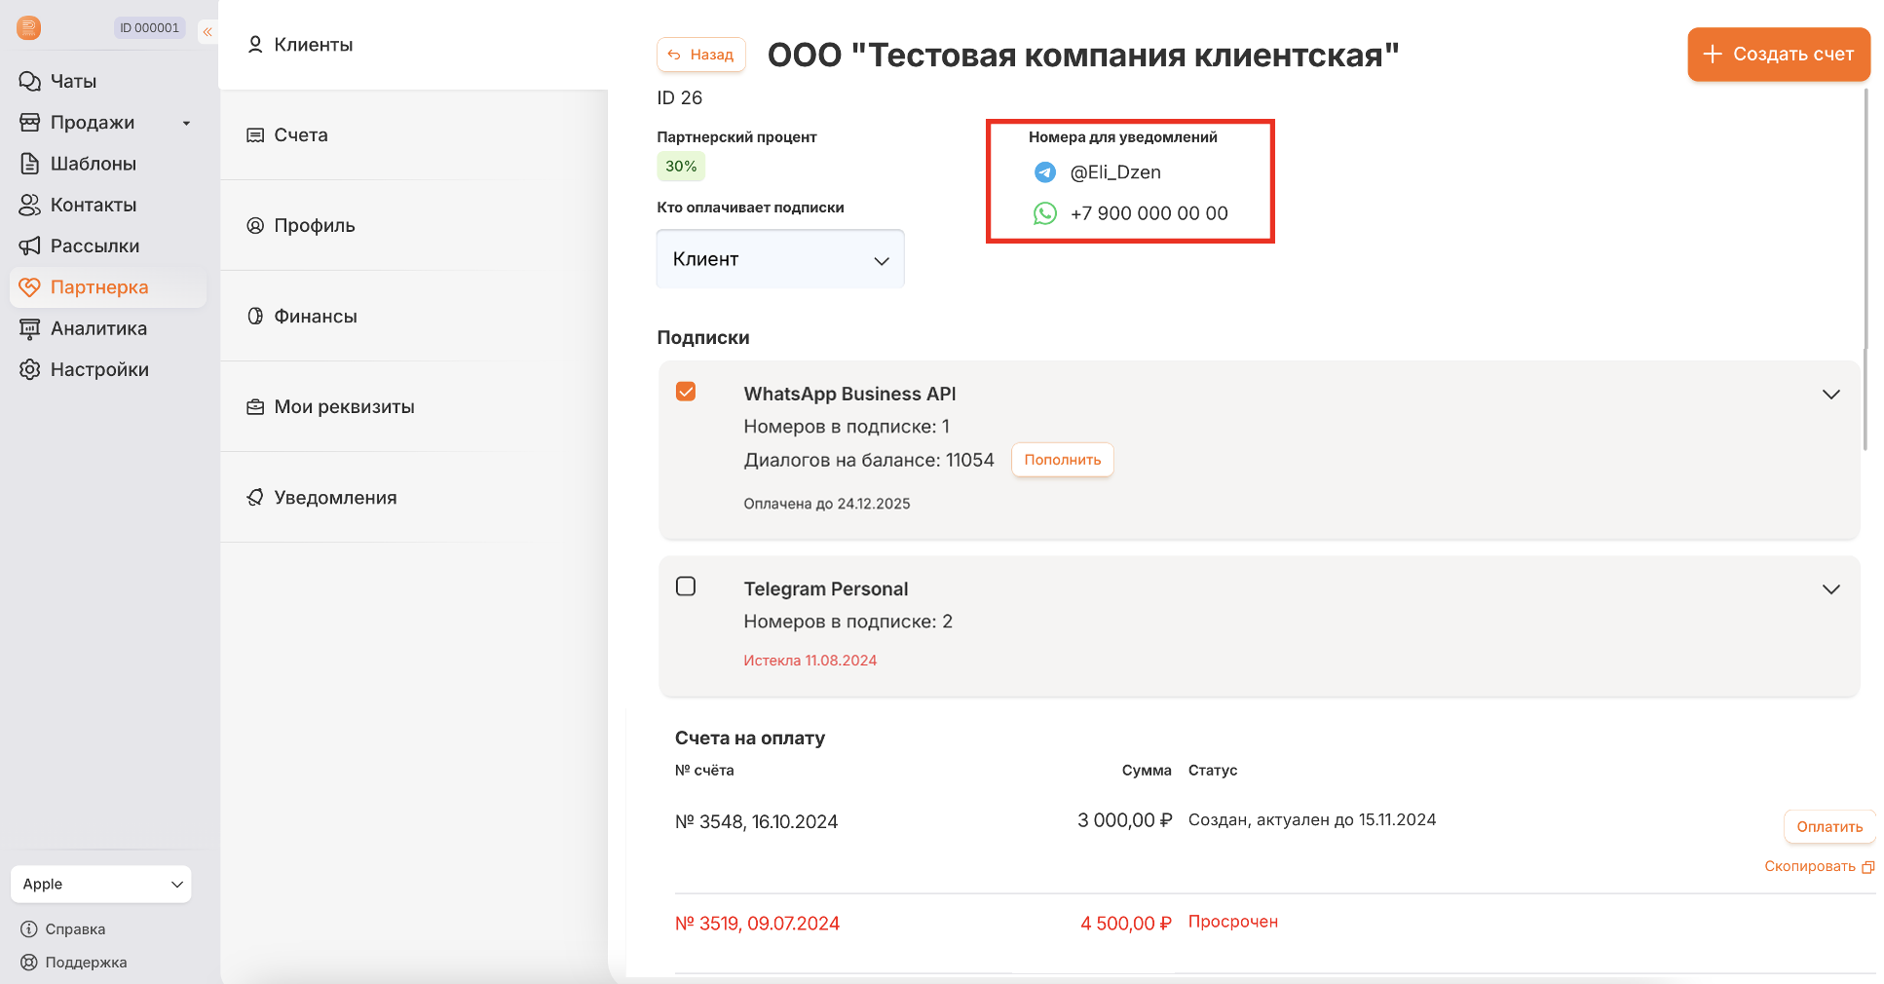
Task: Click the vertical scrollbar on the right
Action: point(1865,268)
